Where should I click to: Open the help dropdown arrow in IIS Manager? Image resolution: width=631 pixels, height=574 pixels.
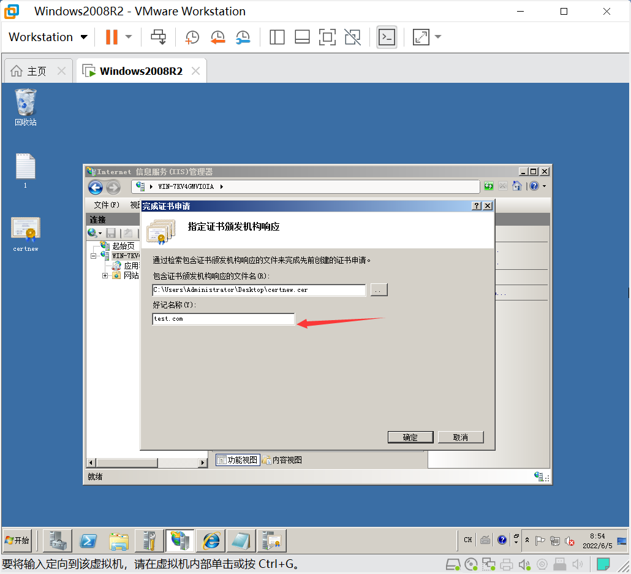[x=545, y=186]
